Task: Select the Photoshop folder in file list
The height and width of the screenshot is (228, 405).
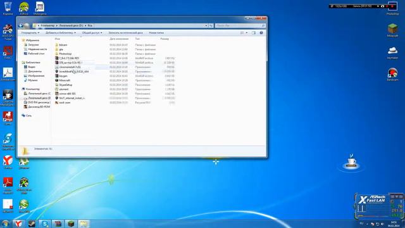Action: tap(65, 54)
